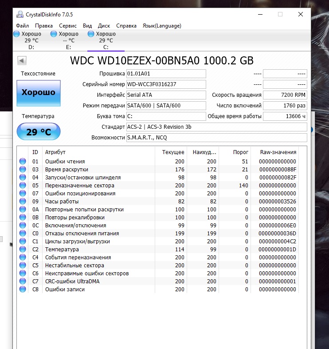Click status orb for Ошибки записи row
Image resolution: width=329 pixels, height=349 pixels.
click(23, 290)
